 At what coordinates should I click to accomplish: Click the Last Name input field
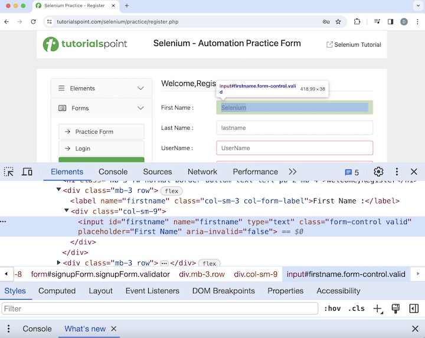[295, 128]
